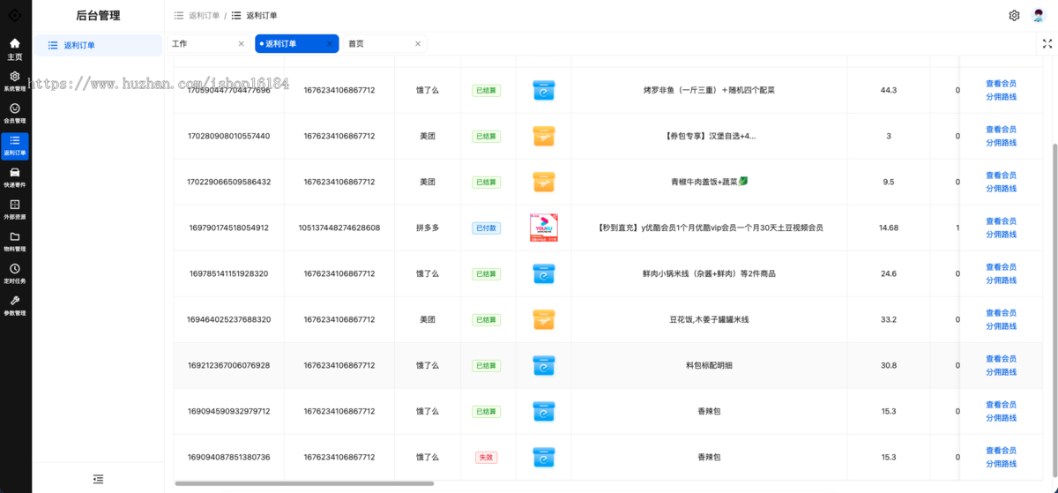The image size is (1058, 493).
Task: Click 分佣路线 for the 拼多多 order
Action: (x=1001, y=235)
